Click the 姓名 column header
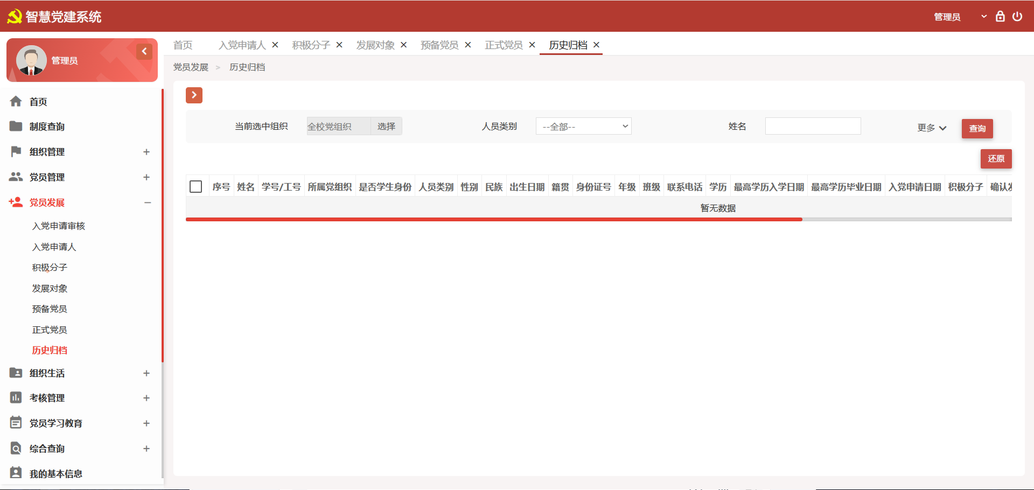Screen dimensions: 1034x490 coord(246,187)
